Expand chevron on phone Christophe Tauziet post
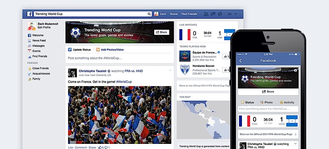Image resolution: width=329 pixels, height=149 pixels. [296, 144]
